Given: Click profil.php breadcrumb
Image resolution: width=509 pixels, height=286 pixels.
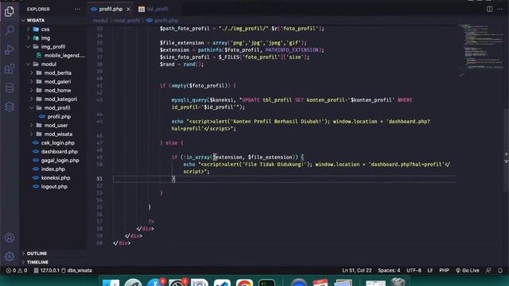Looking at the screenshot, I should coord(162,21).
